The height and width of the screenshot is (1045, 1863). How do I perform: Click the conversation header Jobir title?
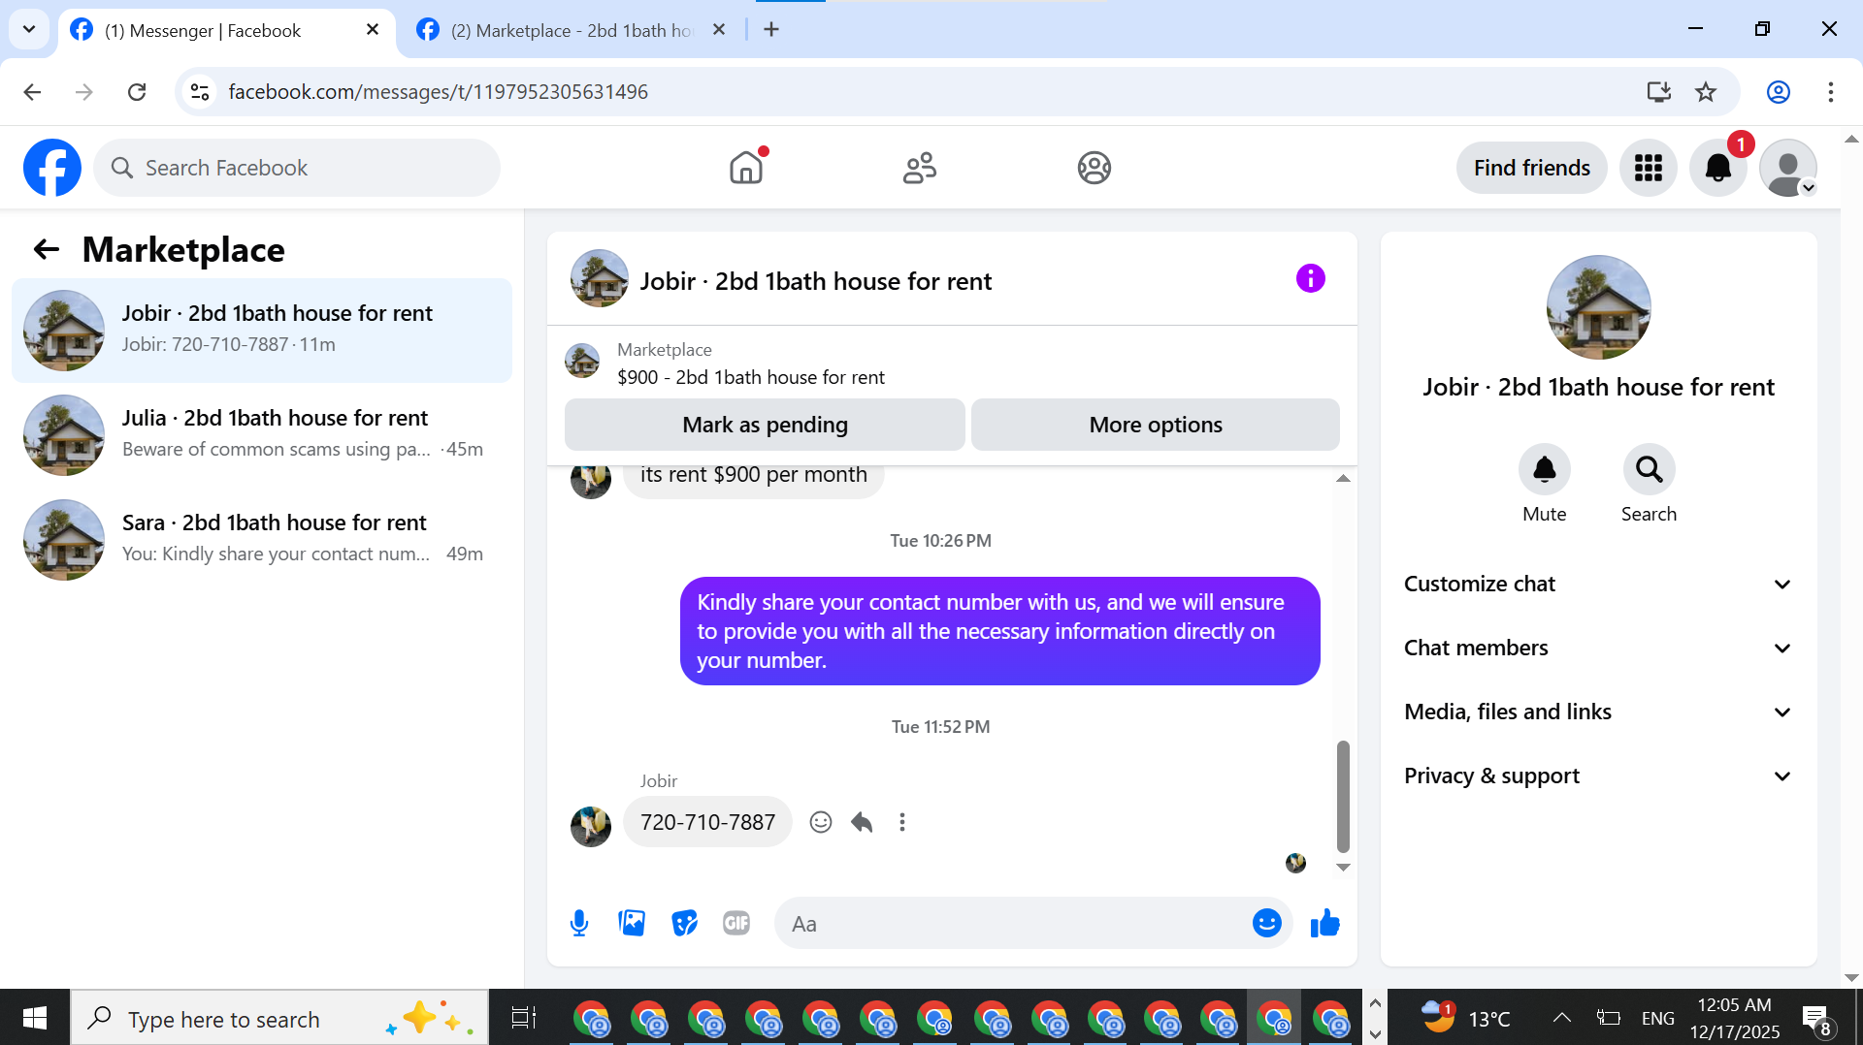click(815, 281)
